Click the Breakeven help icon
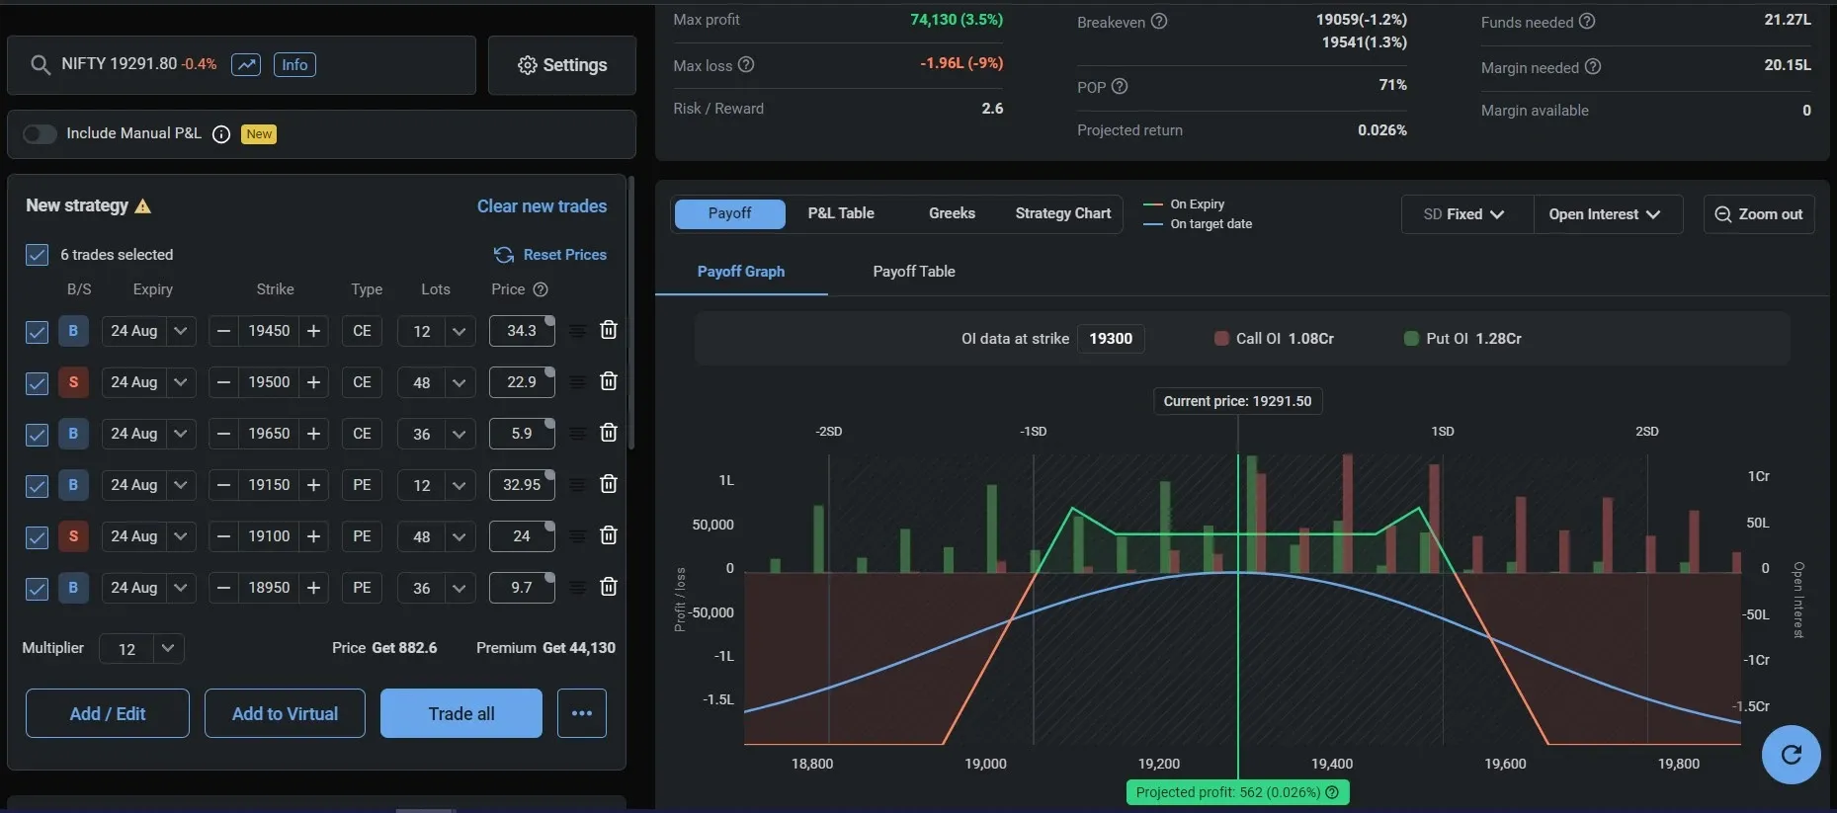Viewport: 1837px width, 813px height. [x=1159, y=22]
